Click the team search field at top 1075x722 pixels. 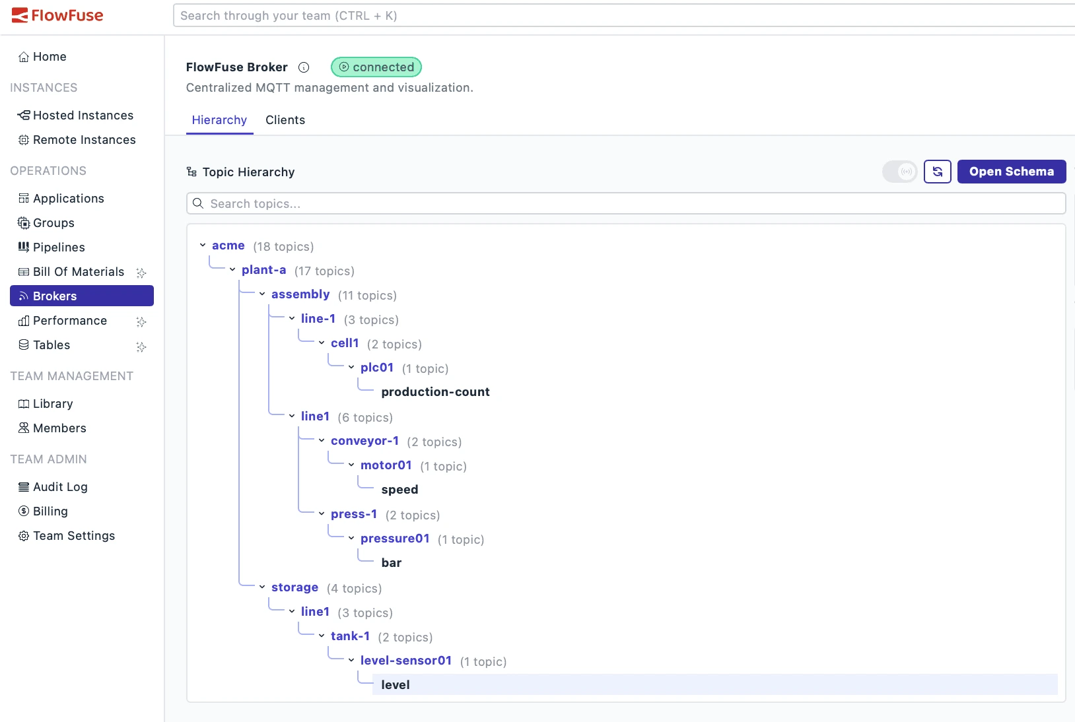[624, 15]
